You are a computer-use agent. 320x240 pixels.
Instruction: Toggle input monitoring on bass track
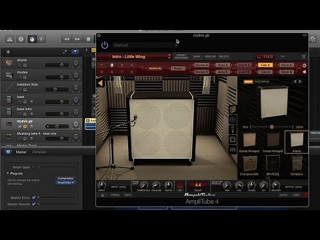pos(31,102)
